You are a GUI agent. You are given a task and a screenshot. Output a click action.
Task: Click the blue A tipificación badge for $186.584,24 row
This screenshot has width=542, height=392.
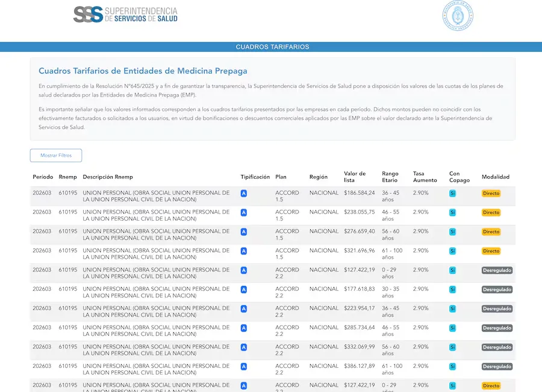[x=244, y=193]
